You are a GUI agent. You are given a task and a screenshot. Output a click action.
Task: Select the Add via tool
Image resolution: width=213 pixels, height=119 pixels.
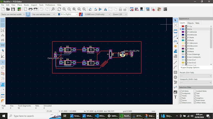(x=175, y=46)
